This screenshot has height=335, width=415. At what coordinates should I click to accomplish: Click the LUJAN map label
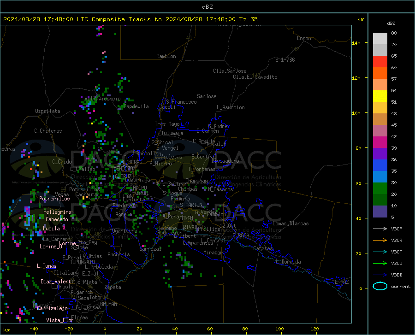125,196
